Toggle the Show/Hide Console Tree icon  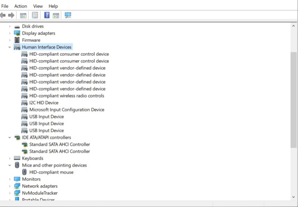[23, 15]
